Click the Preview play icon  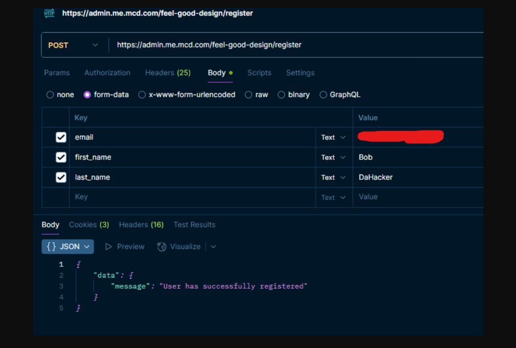(109, 247)
